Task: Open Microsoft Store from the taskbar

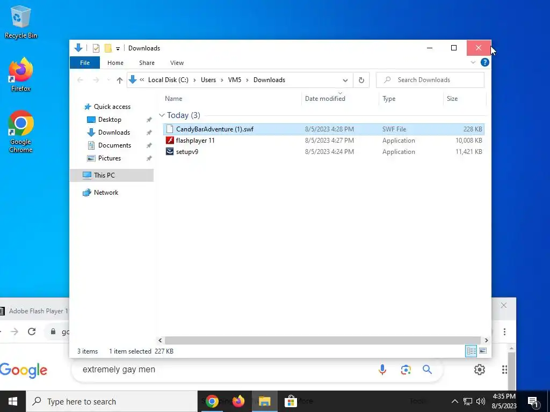Action: [291, 401]
